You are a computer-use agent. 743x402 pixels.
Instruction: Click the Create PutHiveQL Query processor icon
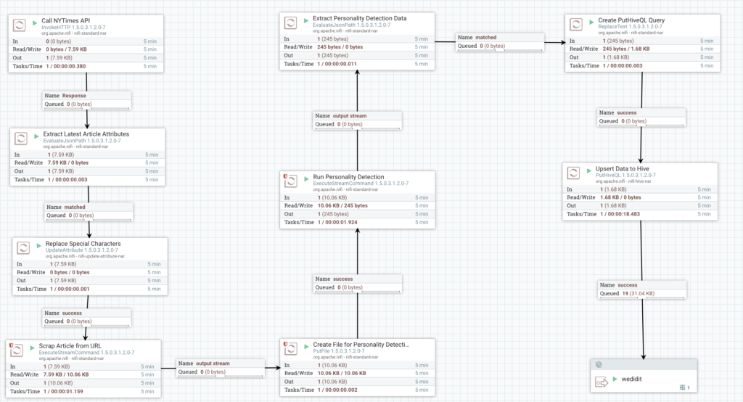point(575,25)
